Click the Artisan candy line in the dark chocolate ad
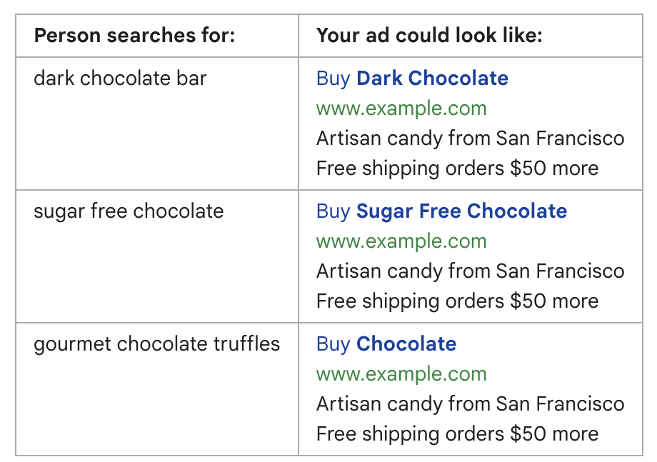 click(x=470, y=138)
